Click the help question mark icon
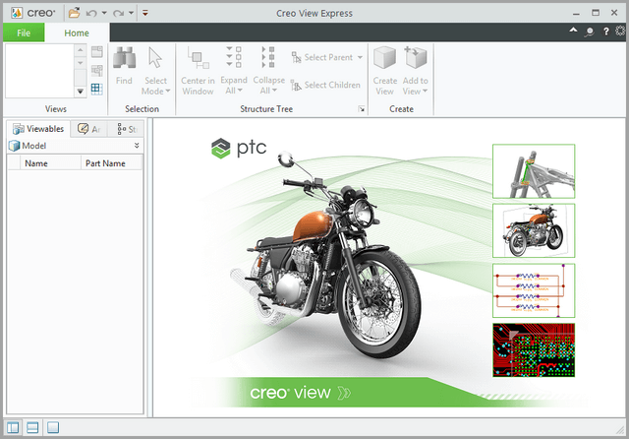Viewport: 629px width, 439px height. click(605, 31)
